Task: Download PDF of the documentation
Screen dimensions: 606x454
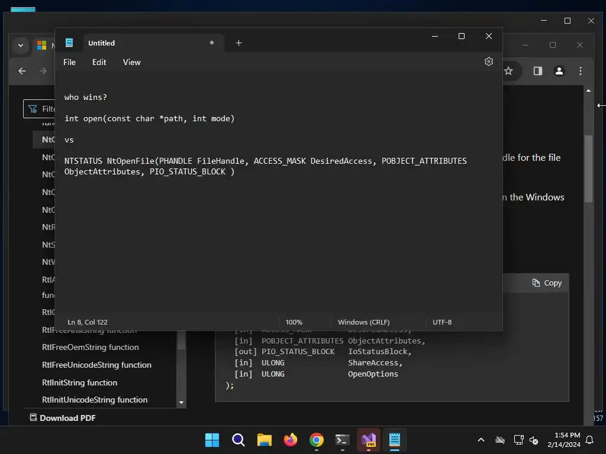Action: (63, 418)
